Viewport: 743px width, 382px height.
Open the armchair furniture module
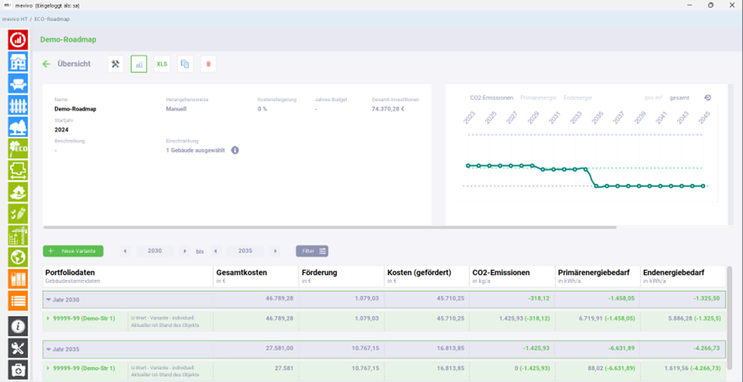coord(18,83)
